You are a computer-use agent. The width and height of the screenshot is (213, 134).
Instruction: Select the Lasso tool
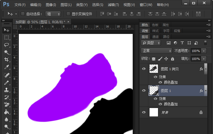[x=6, y=45]
